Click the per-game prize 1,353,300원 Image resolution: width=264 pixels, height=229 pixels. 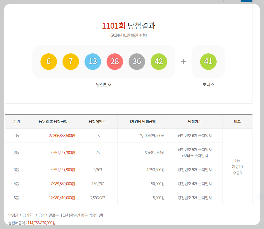(x=156, y=170)
